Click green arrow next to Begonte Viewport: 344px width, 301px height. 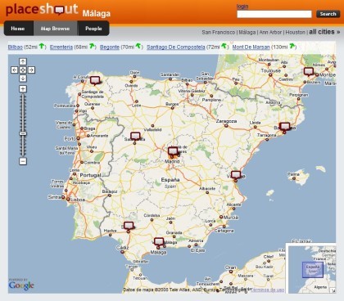click(x=138, y=47)
